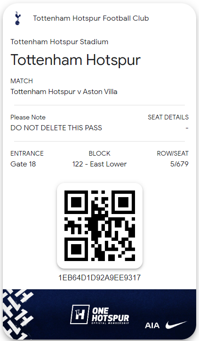
Task: Click the Tottenham Hotspur cockerel crest icon
Action: [x=17, y=18]
